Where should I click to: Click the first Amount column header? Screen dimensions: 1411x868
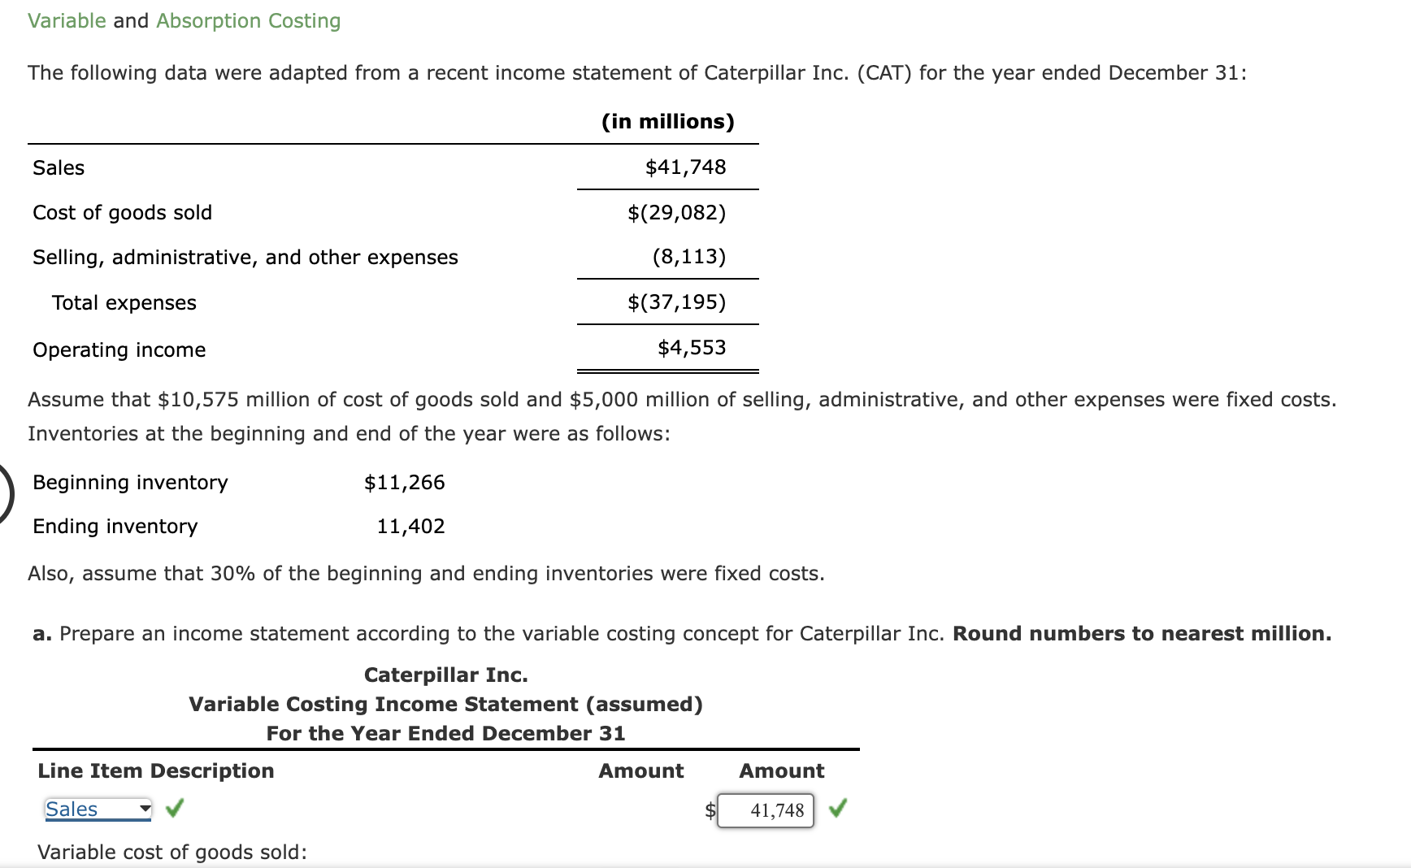(x=640, y=770)
